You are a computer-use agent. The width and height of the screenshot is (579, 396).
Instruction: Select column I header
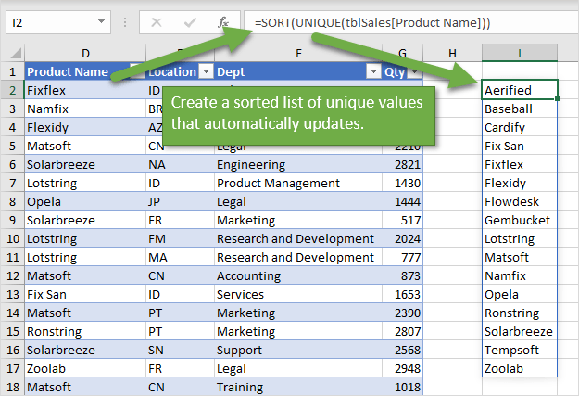coord(519,53)
